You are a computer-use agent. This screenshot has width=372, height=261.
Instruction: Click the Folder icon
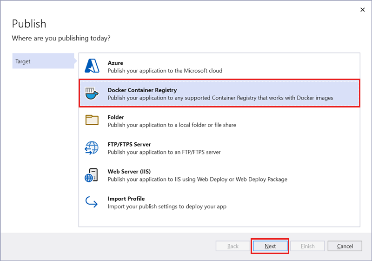[x=92, y=120]
